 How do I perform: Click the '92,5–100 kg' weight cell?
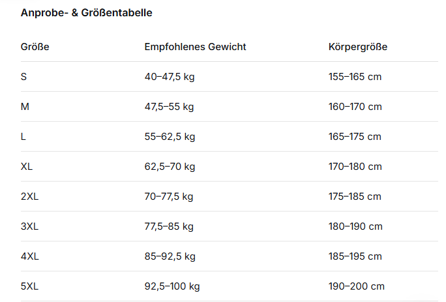pos(172,286)
